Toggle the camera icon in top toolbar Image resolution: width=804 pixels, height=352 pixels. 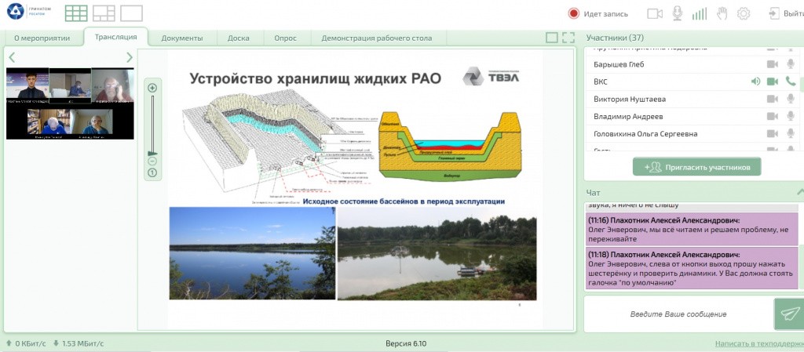pos(655,14)
